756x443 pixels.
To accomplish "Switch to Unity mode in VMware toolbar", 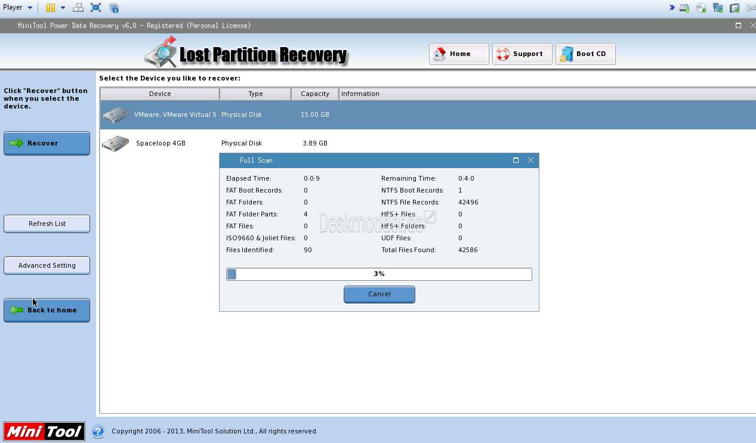I will (x=114, y=8).
